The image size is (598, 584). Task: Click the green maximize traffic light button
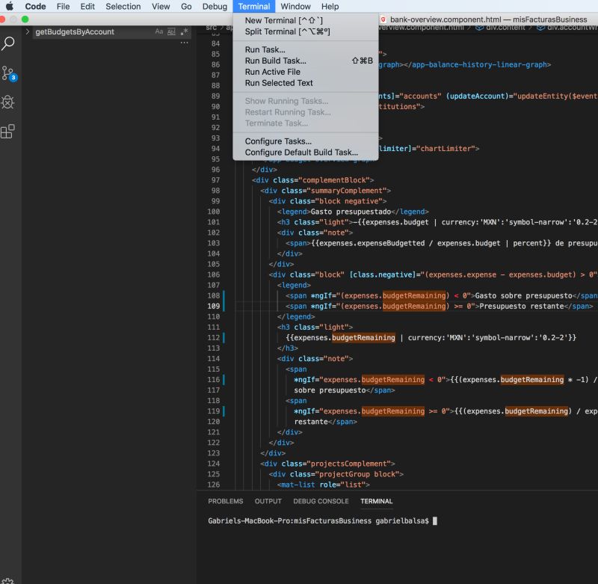click(25, 19)
